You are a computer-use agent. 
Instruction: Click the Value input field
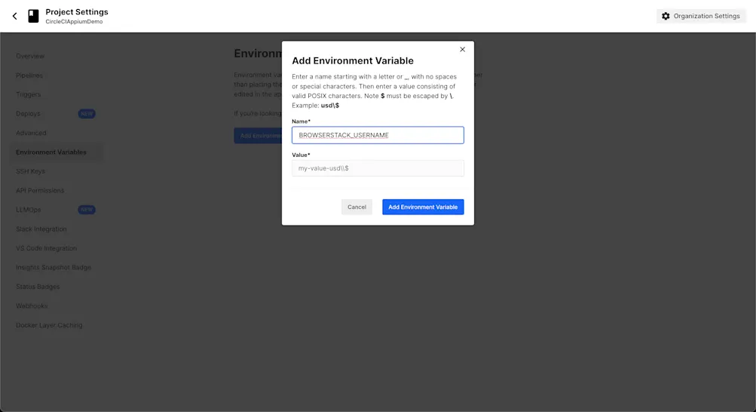(378, 168)
